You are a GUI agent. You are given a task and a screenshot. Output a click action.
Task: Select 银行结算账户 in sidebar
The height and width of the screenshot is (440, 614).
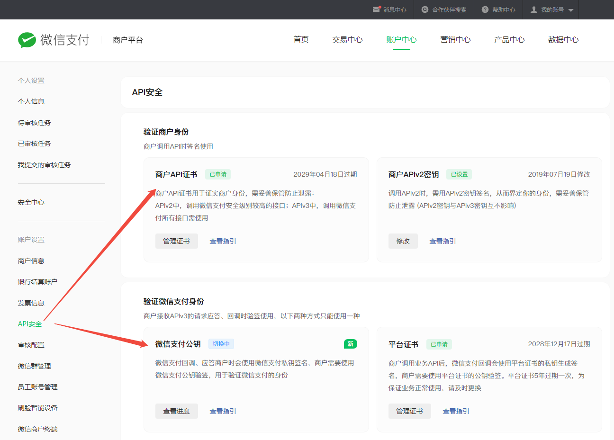(x=38, y=282)
